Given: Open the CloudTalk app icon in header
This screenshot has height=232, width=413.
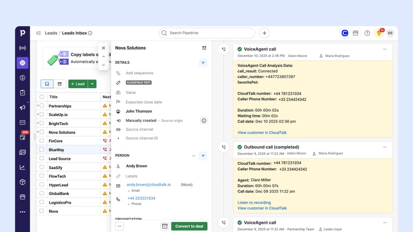Looking at the screenshot, I should [345, 33].
